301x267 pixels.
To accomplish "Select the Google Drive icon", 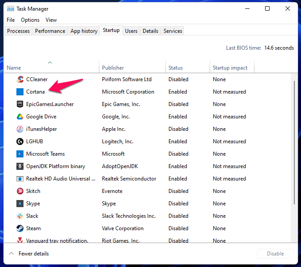I will [x=20, y=117].
